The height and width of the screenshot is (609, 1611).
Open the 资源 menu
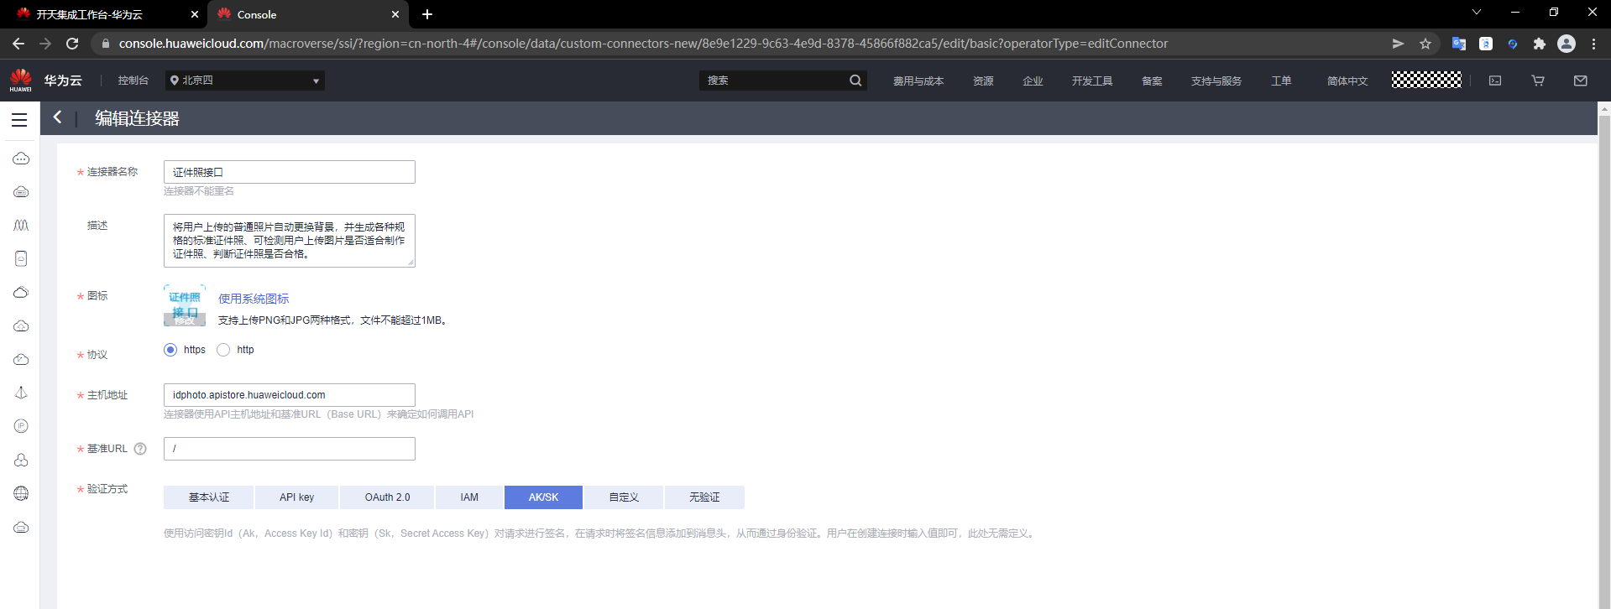[983, 81]
